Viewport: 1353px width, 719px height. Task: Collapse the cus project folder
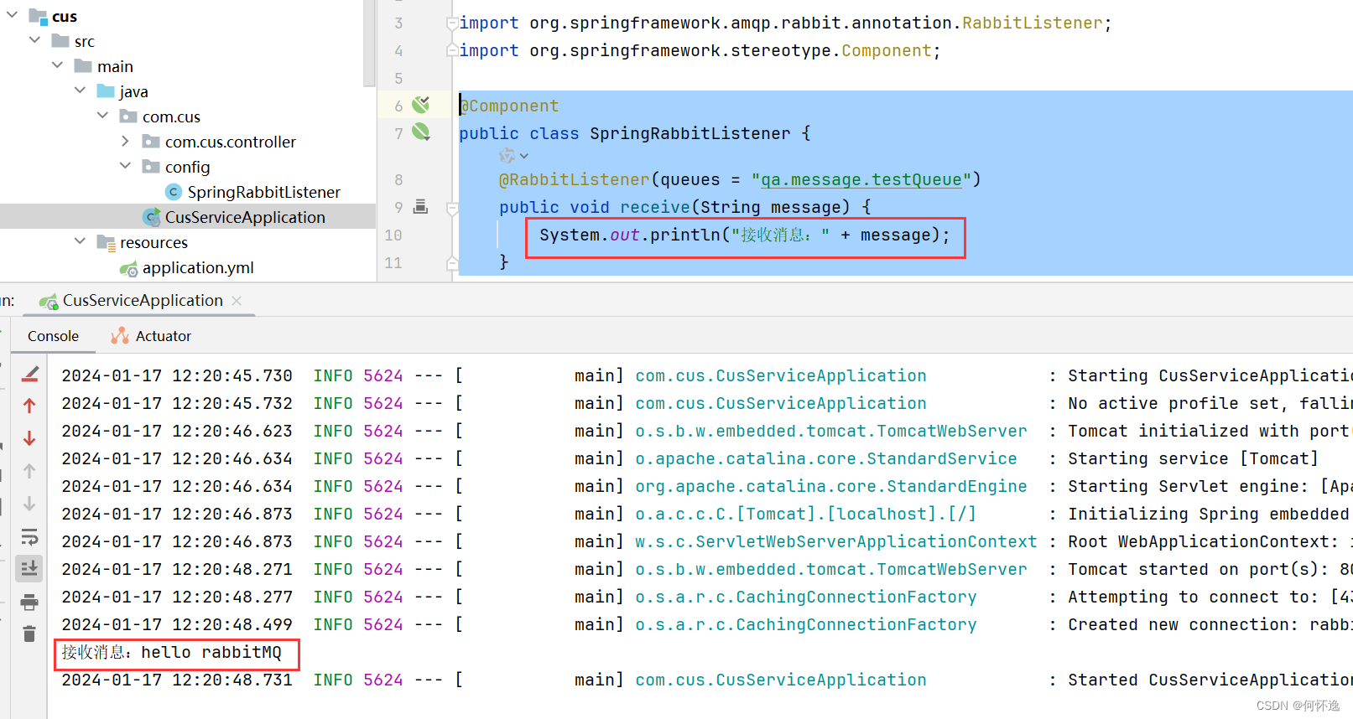point(12,15)
